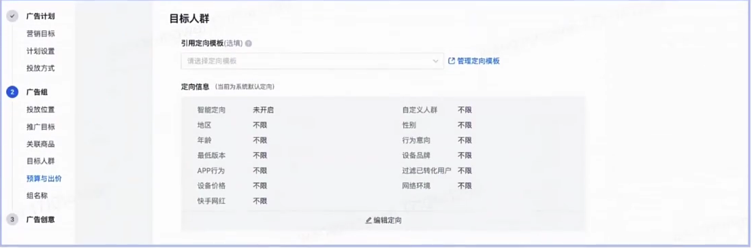Click the 不限 value next to 地区
Screen dimensions: 752x248
pos(260,125)
